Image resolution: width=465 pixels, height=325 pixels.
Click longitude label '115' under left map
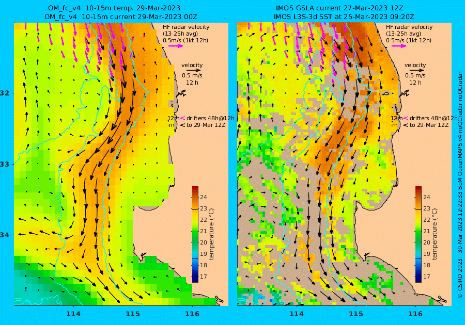tap(133, 314)
